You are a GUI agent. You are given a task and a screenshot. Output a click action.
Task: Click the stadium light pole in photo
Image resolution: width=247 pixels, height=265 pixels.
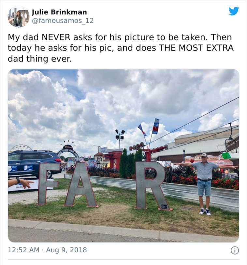tap(120, 139)
